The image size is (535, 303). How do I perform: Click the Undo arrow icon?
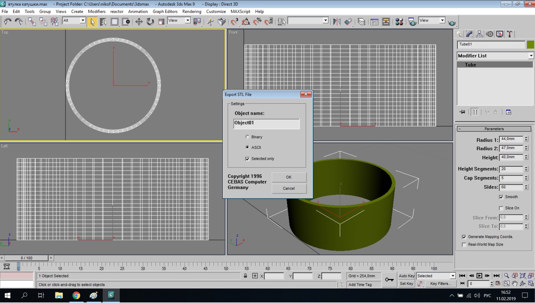[8, 22]
